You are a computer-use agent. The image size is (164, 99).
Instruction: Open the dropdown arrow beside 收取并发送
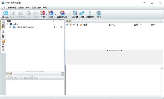point(69,15)
